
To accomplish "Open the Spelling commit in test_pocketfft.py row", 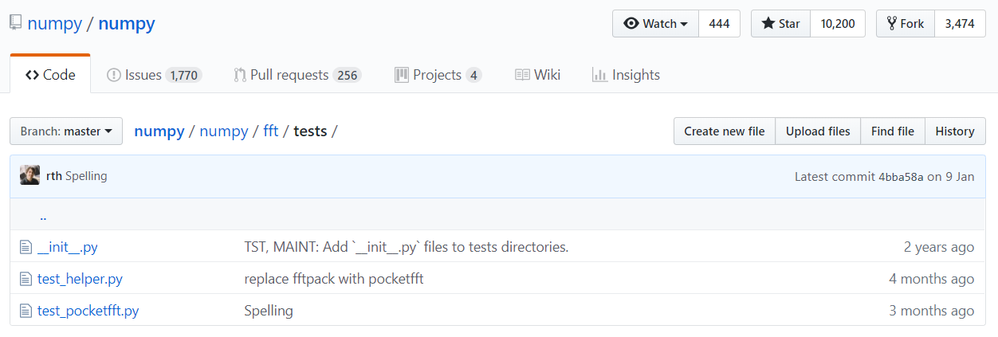I will pos(269,311).
